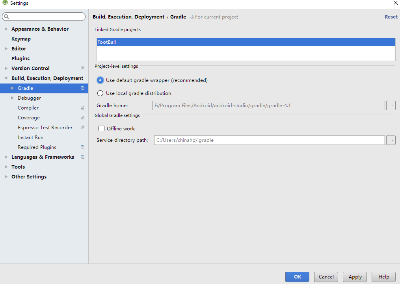Collapse Build, Execution, Deployment section
400x284 pixels.
6,78
